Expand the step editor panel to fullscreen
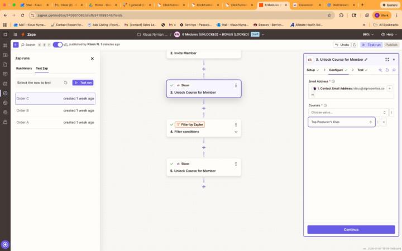 [387, 59]
